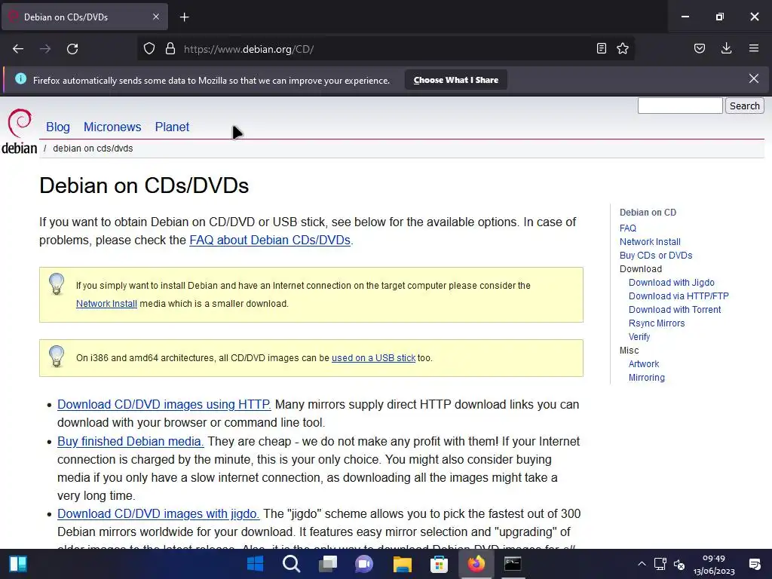Image resolution: width=772 pixels, height=579 pixels.
Task: Open the downloads panel
Action: click(x=726, y=48)
